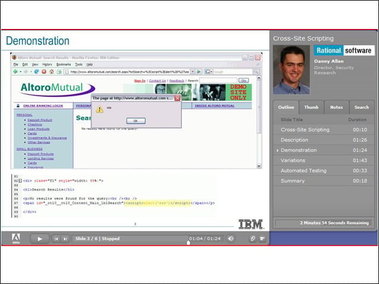Viewport: 379px width, 284px height.
Task: Jump to the Description slide
Action: click(x=324, y=140)
